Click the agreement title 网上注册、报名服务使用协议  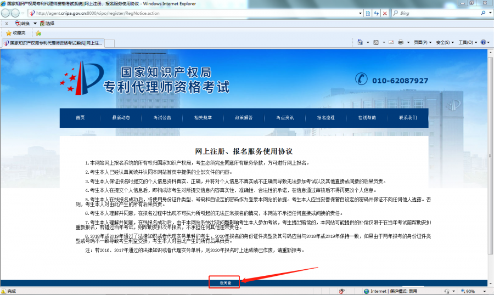point(244,151)
